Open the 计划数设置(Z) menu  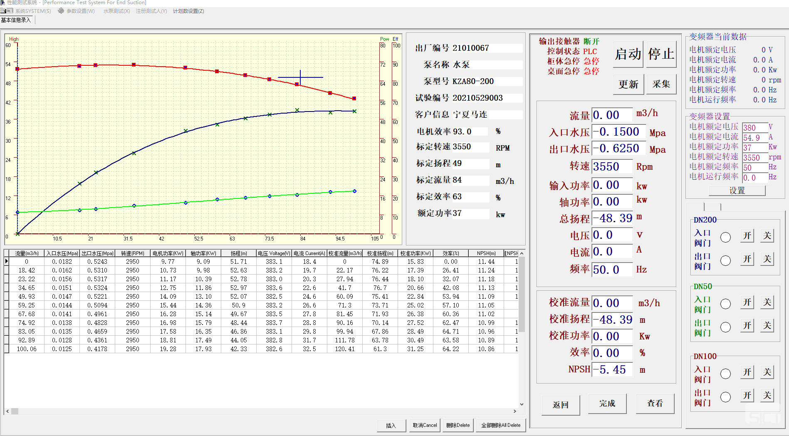(188, 11)
